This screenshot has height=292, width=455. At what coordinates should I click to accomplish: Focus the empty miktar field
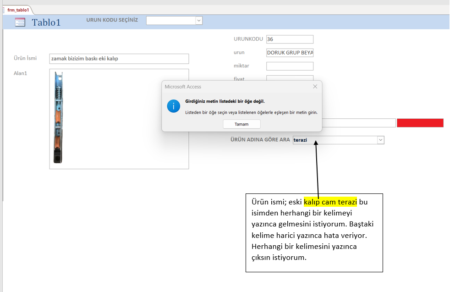click(x=290, y=66)
